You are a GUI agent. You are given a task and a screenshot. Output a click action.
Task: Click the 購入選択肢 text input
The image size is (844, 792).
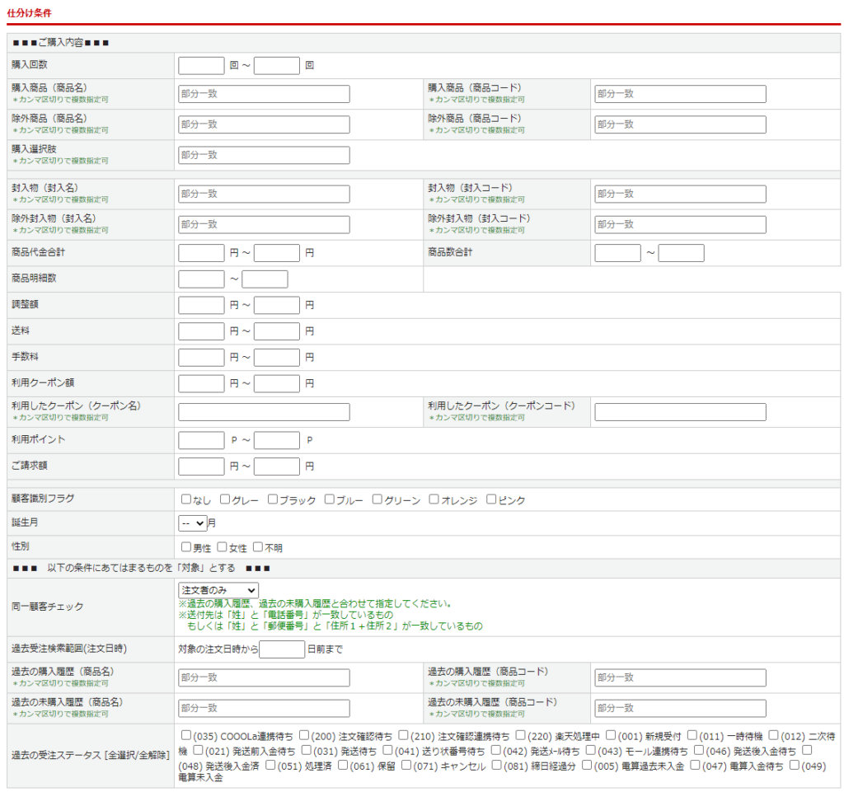(264, 155)
